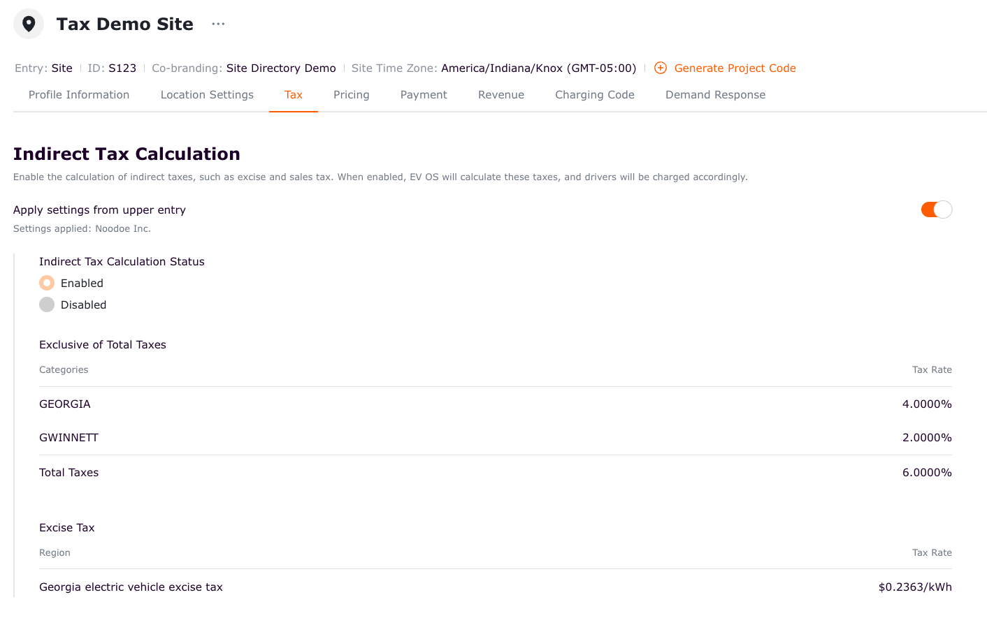Switch to the Profile Information tab
Screen dimensions: 987x618
click(79, 95)
